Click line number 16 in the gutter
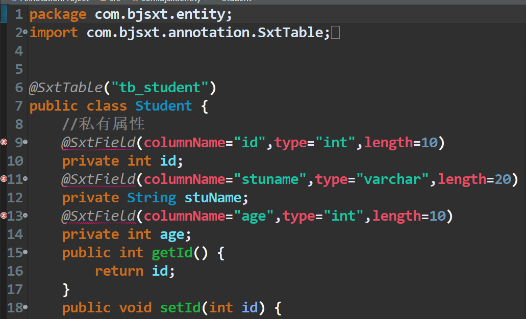Viewport: 526px width, 319px height. click(x=15, y=271)
